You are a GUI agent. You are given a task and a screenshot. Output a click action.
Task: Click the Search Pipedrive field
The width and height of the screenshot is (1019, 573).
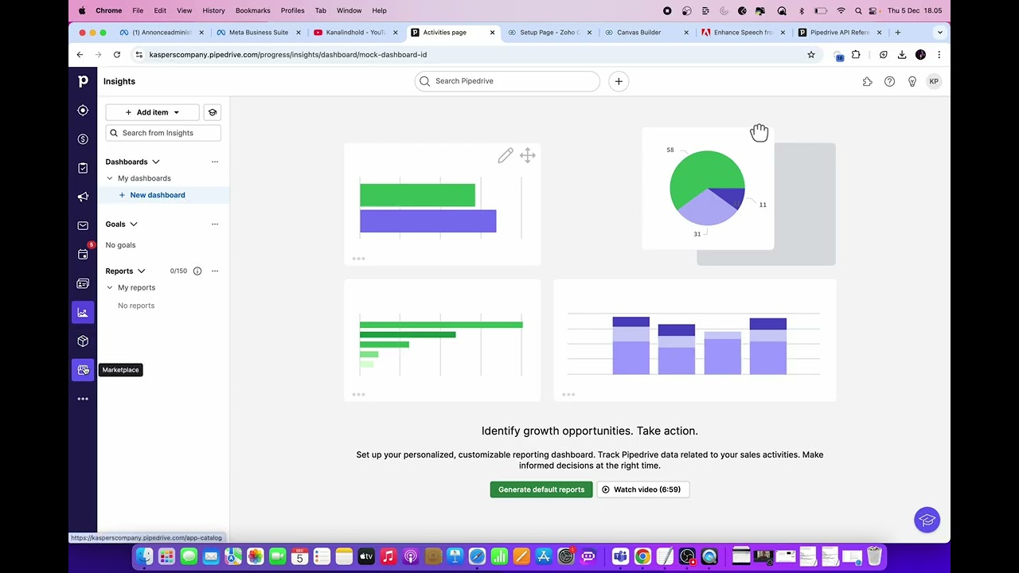507,81
